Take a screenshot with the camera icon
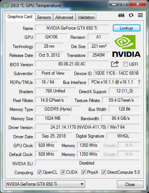Image resolution: width=149 pixels, height=193 pixels. click(x=121, y=15)
